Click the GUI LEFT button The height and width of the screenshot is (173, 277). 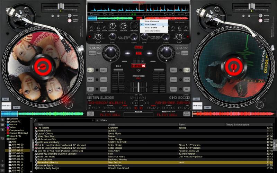[x=90, y=114]
